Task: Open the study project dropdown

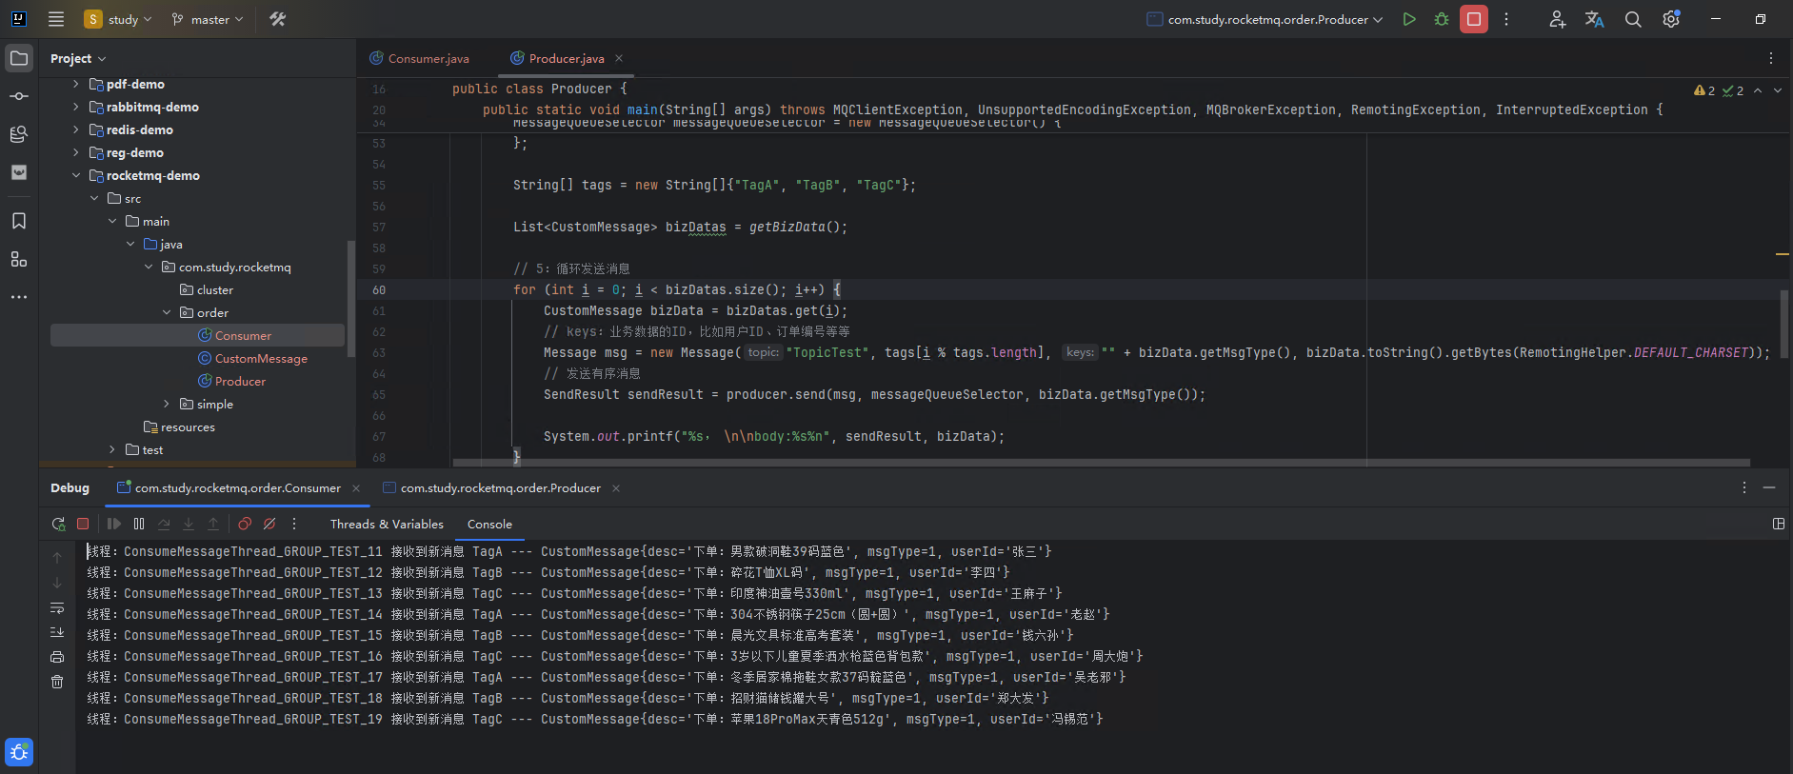Action: (x=118, y=19)
